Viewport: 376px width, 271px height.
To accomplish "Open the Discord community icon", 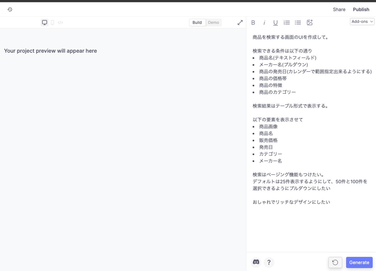I will pyautogui.click(x=256, y=262).
